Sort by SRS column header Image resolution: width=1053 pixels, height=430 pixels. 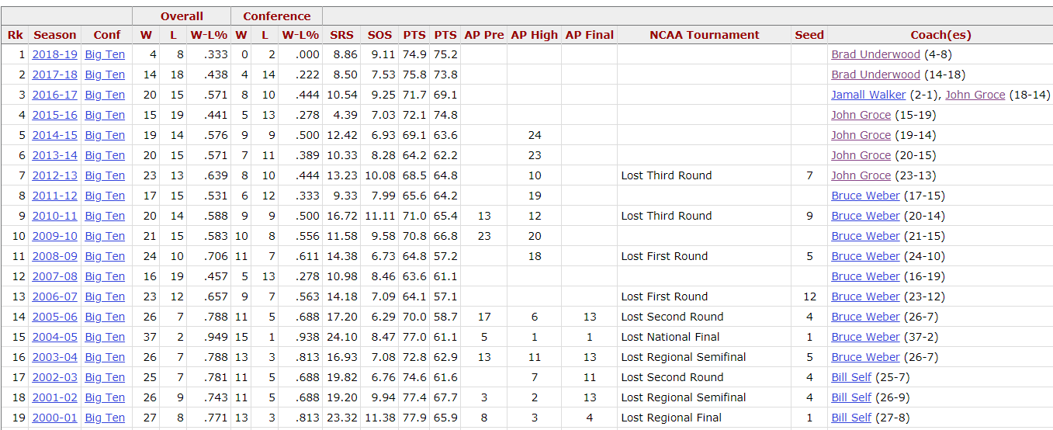coord(341,34)
